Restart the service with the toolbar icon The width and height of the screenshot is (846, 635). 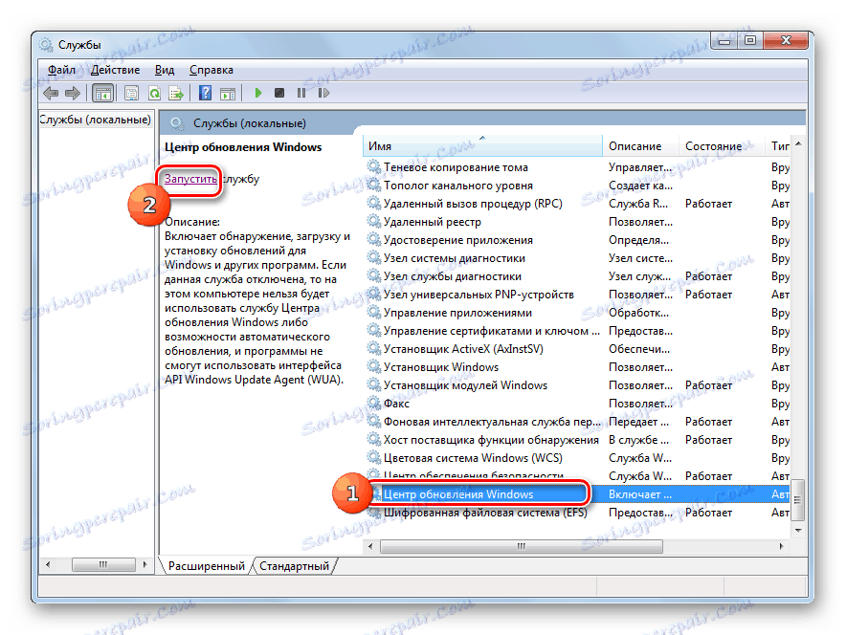(323, 94)
